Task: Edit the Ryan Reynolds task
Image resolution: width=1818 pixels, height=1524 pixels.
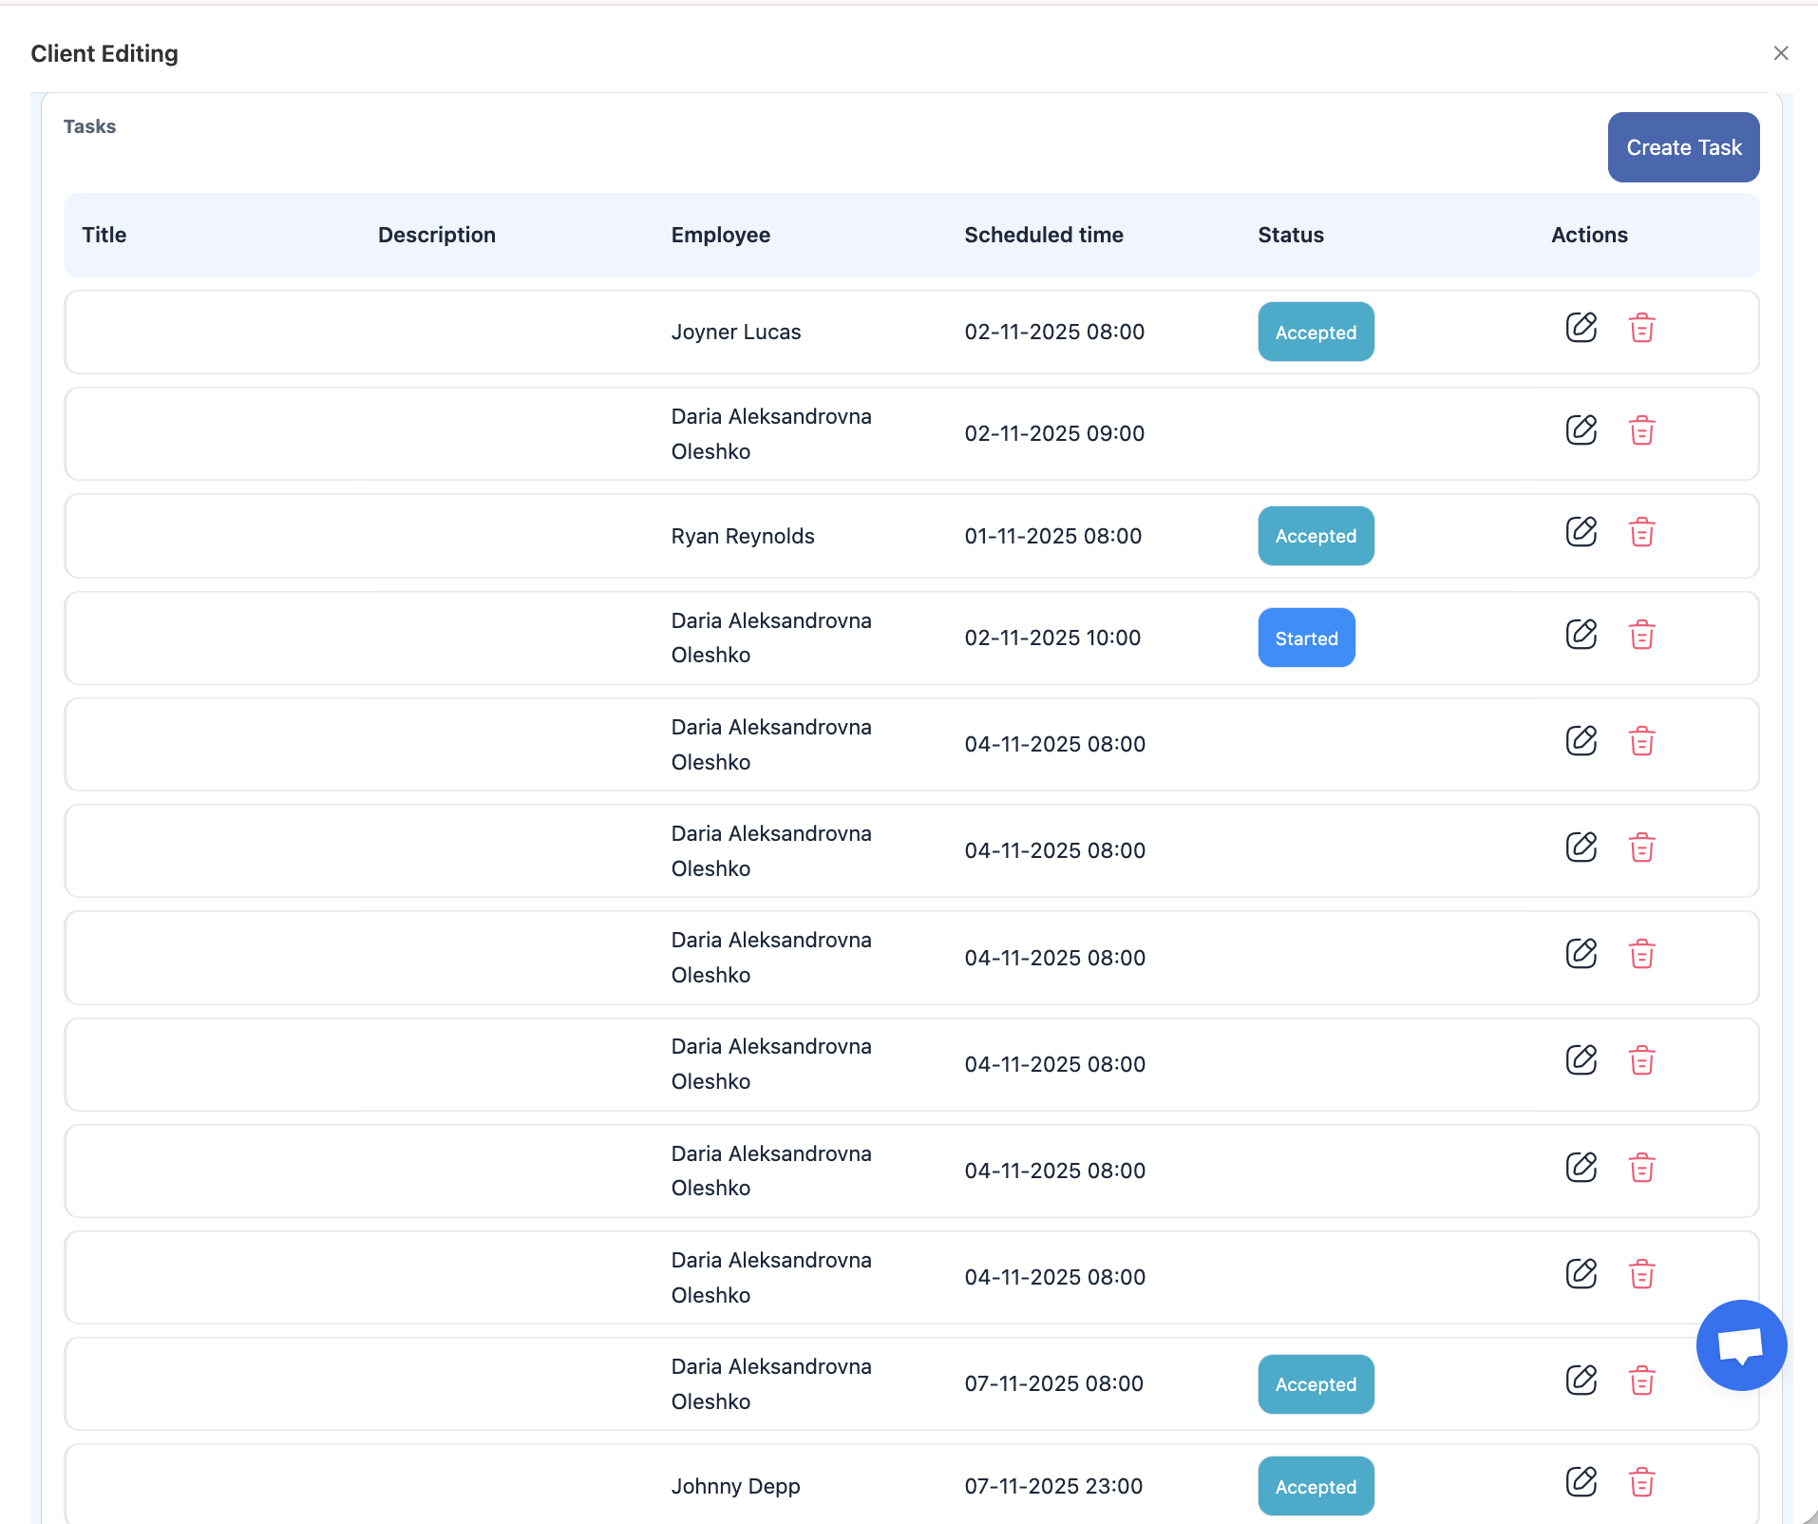Action: pyautogui.click(x=1581, y=532)
